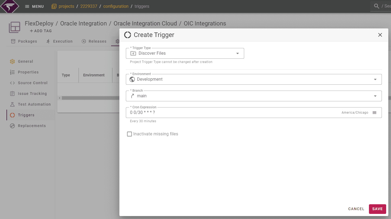Click the FlexDeploy logo icon
Image resolution: width=391 pixels, height=219 pixels.
pos(10,6)
